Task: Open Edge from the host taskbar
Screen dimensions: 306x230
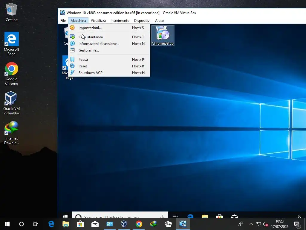Action: pos(51,224)
